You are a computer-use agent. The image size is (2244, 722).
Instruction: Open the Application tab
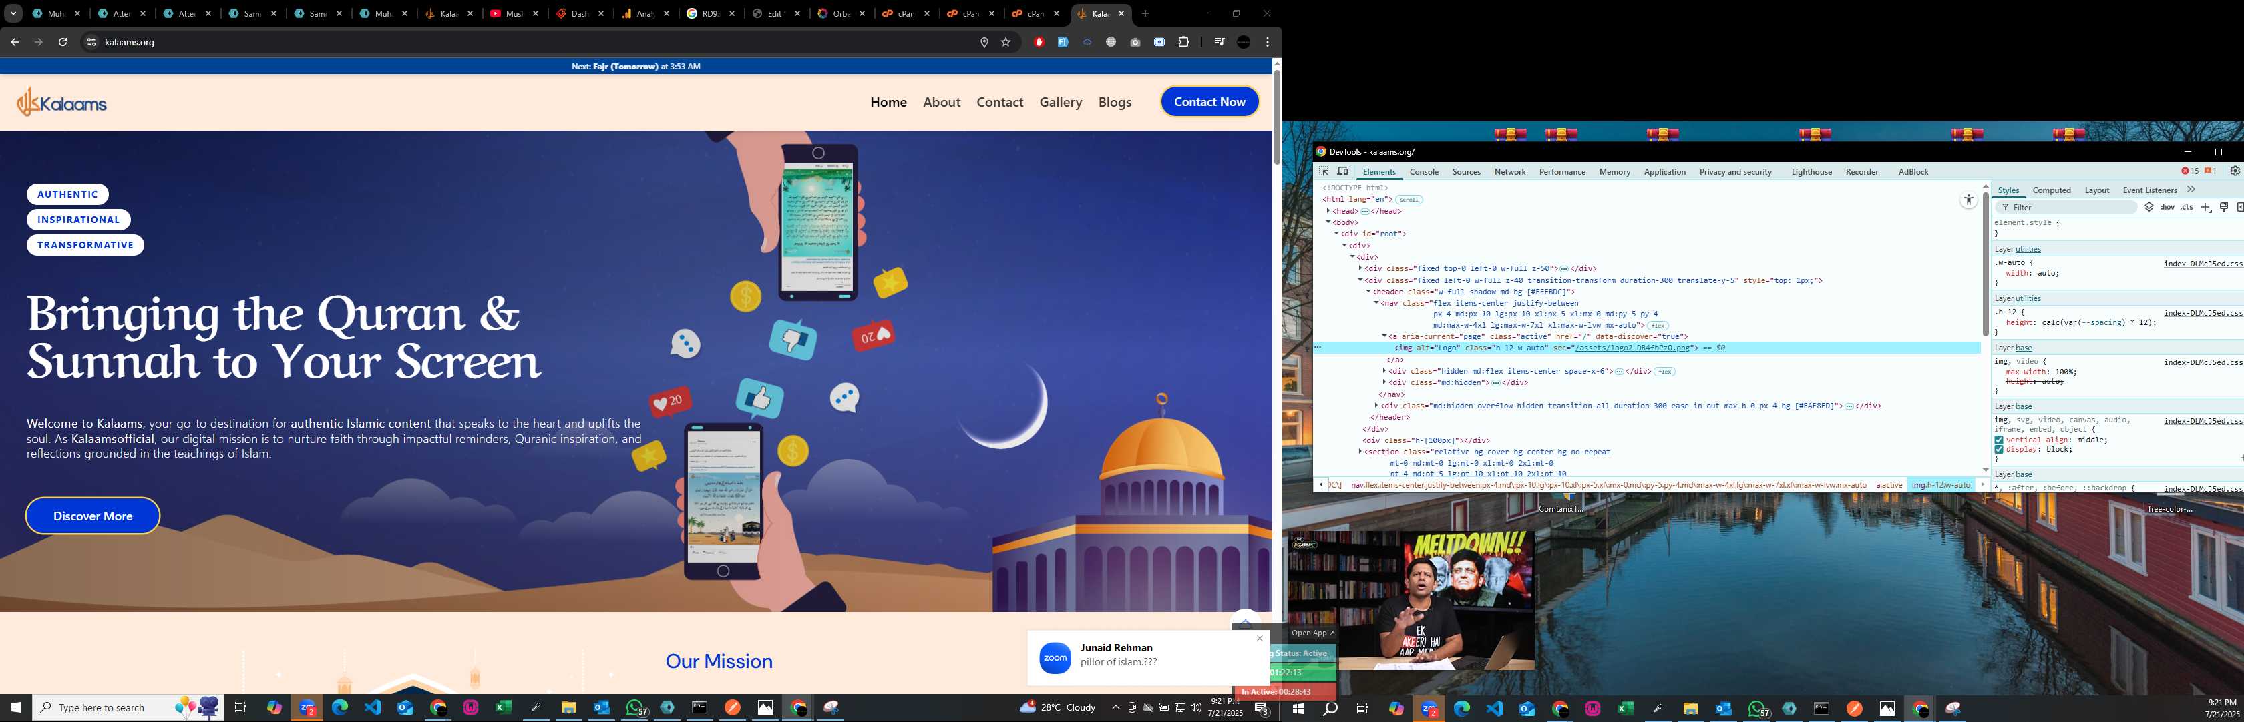1665,172
